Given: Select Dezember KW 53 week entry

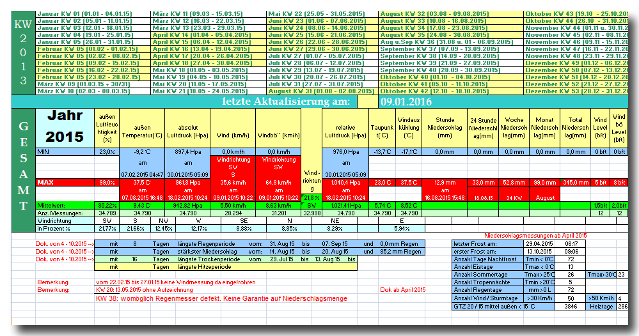Looking at the screenshot, I should point(576,91).
